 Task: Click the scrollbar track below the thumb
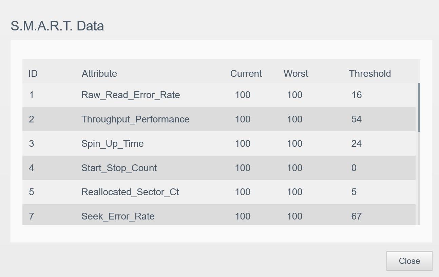419,178
